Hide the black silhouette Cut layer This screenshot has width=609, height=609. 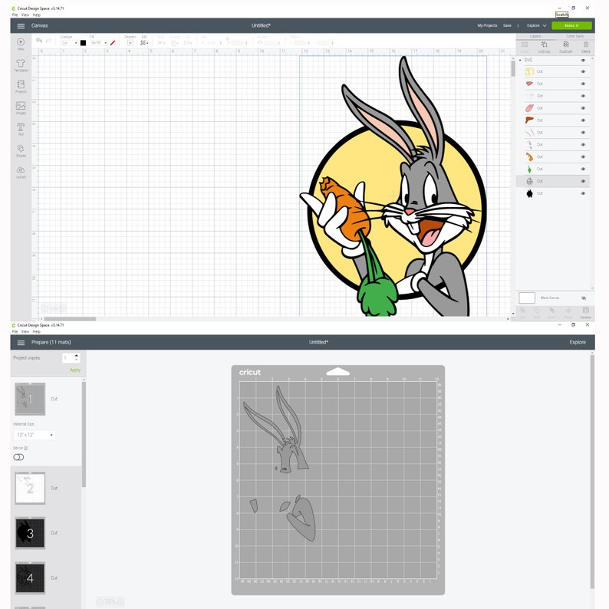tap(583, 193)
